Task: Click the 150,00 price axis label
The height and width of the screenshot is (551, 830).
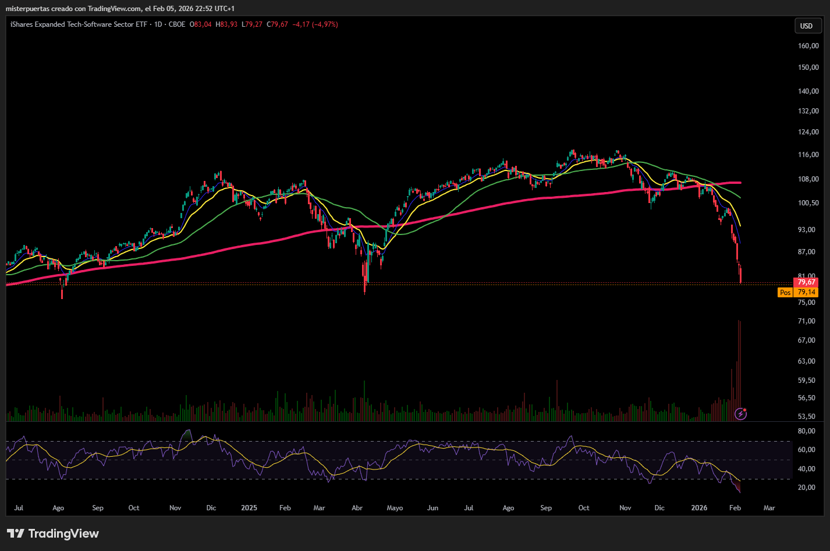Action: (x=808, y=67)
